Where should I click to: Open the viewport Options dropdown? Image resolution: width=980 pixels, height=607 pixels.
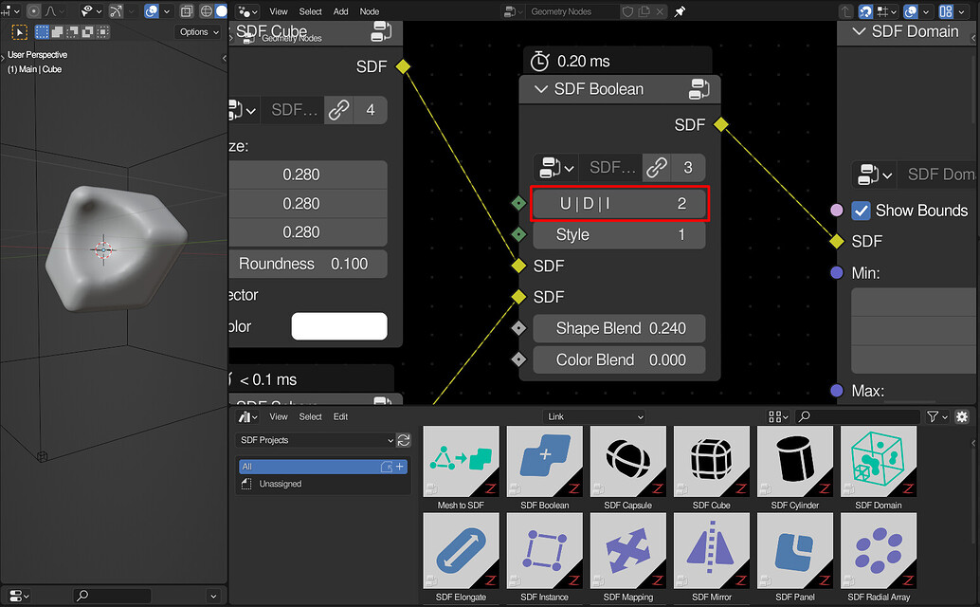[x=199, y=32]
